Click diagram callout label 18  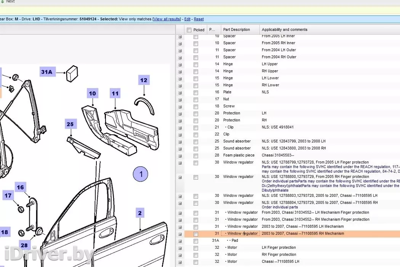pyautogui.click(x=5, y=232)
